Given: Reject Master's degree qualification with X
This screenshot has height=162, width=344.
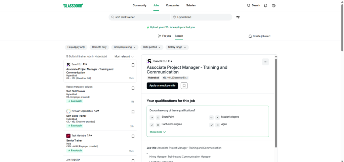Looking at the screenshot, I should point(217,118).
